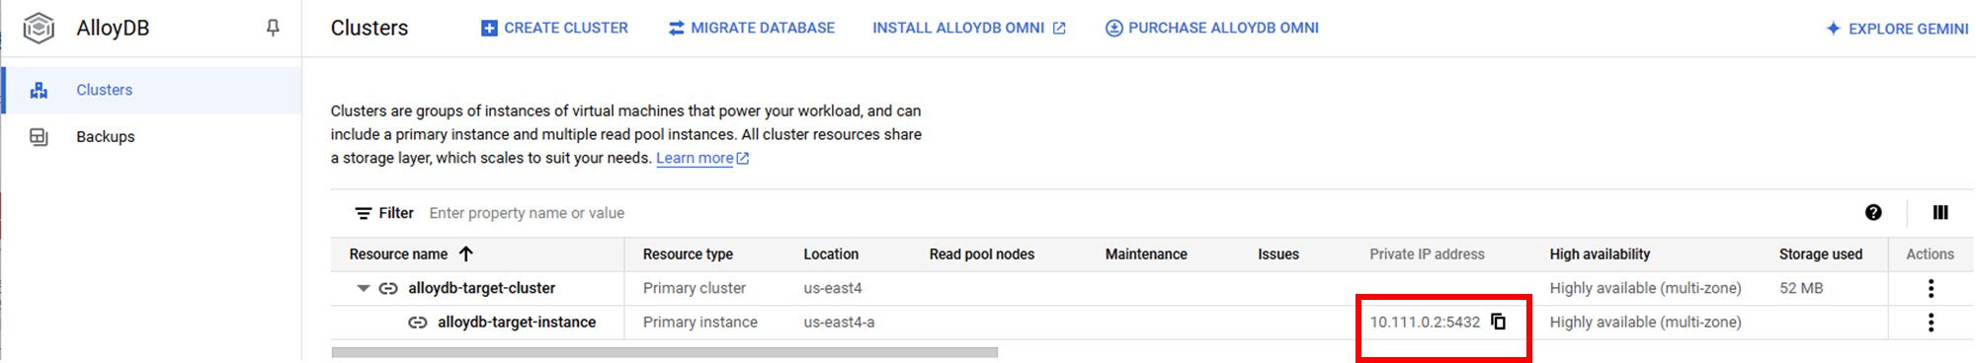Open the table help question-mark icon

point(1873,212)
